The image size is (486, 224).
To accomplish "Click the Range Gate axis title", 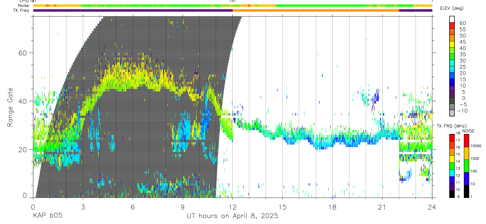I will [11, 107].
